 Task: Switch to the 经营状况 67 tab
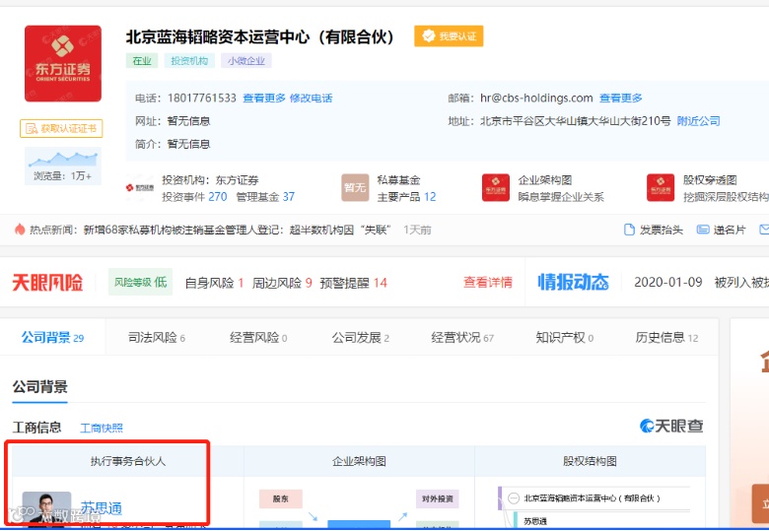click(x=462, y=338)
